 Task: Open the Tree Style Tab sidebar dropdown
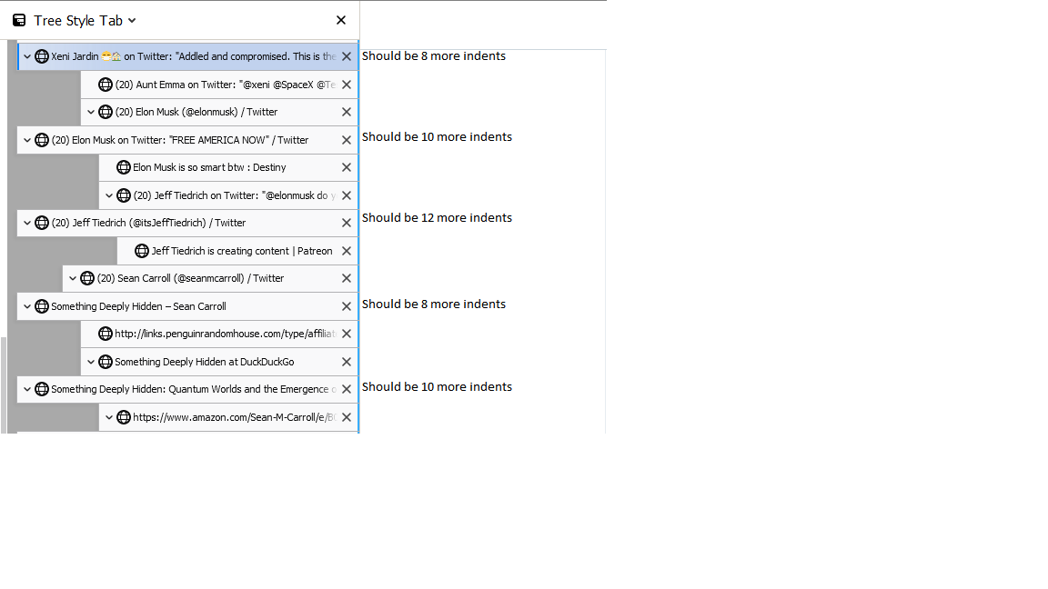click(x=132, y=21)
